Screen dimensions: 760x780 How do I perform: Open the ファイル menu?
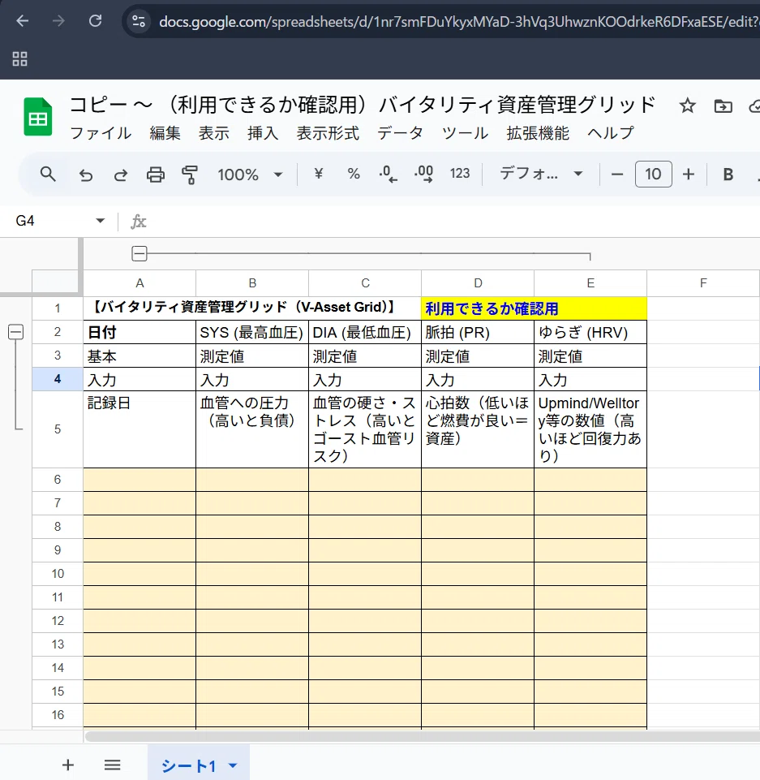click(x=101, y=133)
